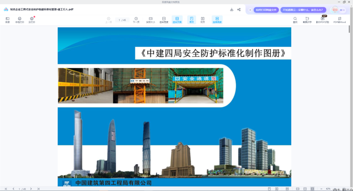Click the zoom out minus in bottom bar
Screen dimensions: 353x191
(x=321, y=189)
